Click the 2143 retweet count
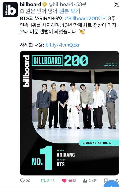The width and height of the screenshot is (122, 187). pyautogui.click(x=51, y=181)
